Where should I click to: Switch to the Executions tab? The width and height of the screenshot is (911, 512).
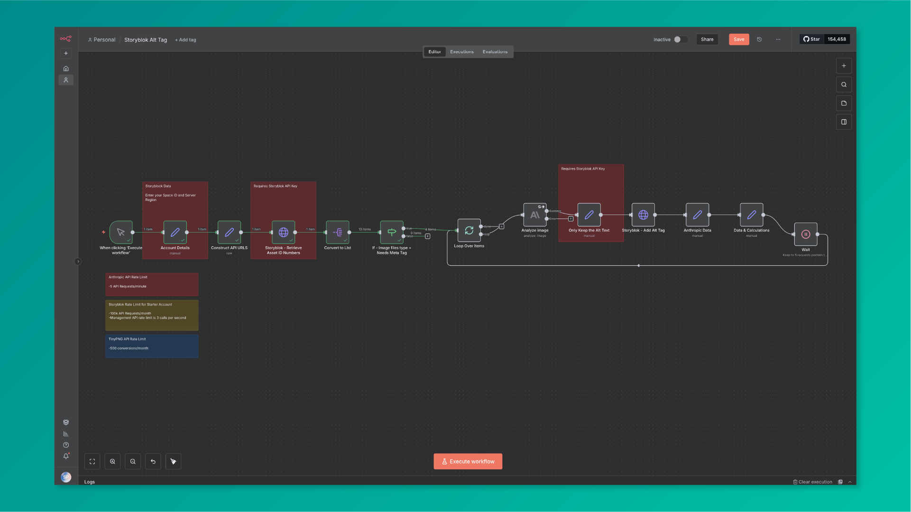tap(461, 52)
